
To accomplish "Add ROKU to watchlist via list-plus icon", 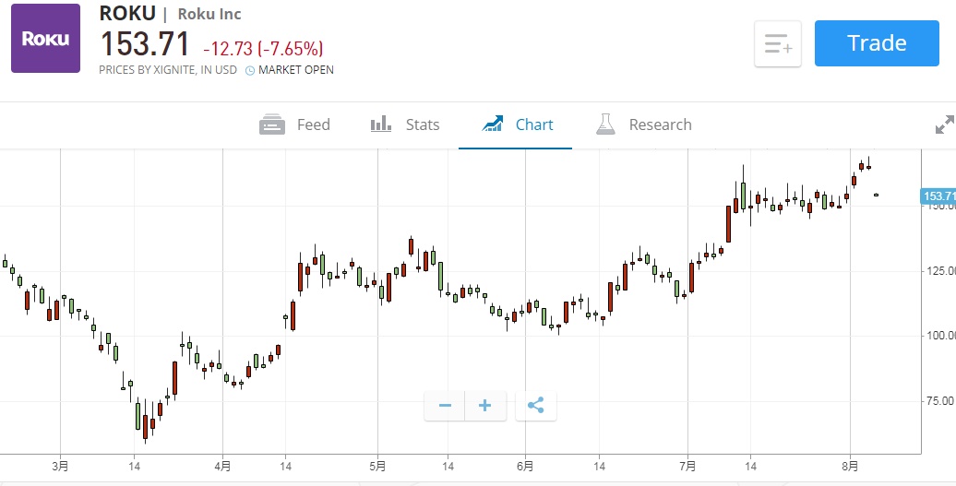I will pos(778,43).
